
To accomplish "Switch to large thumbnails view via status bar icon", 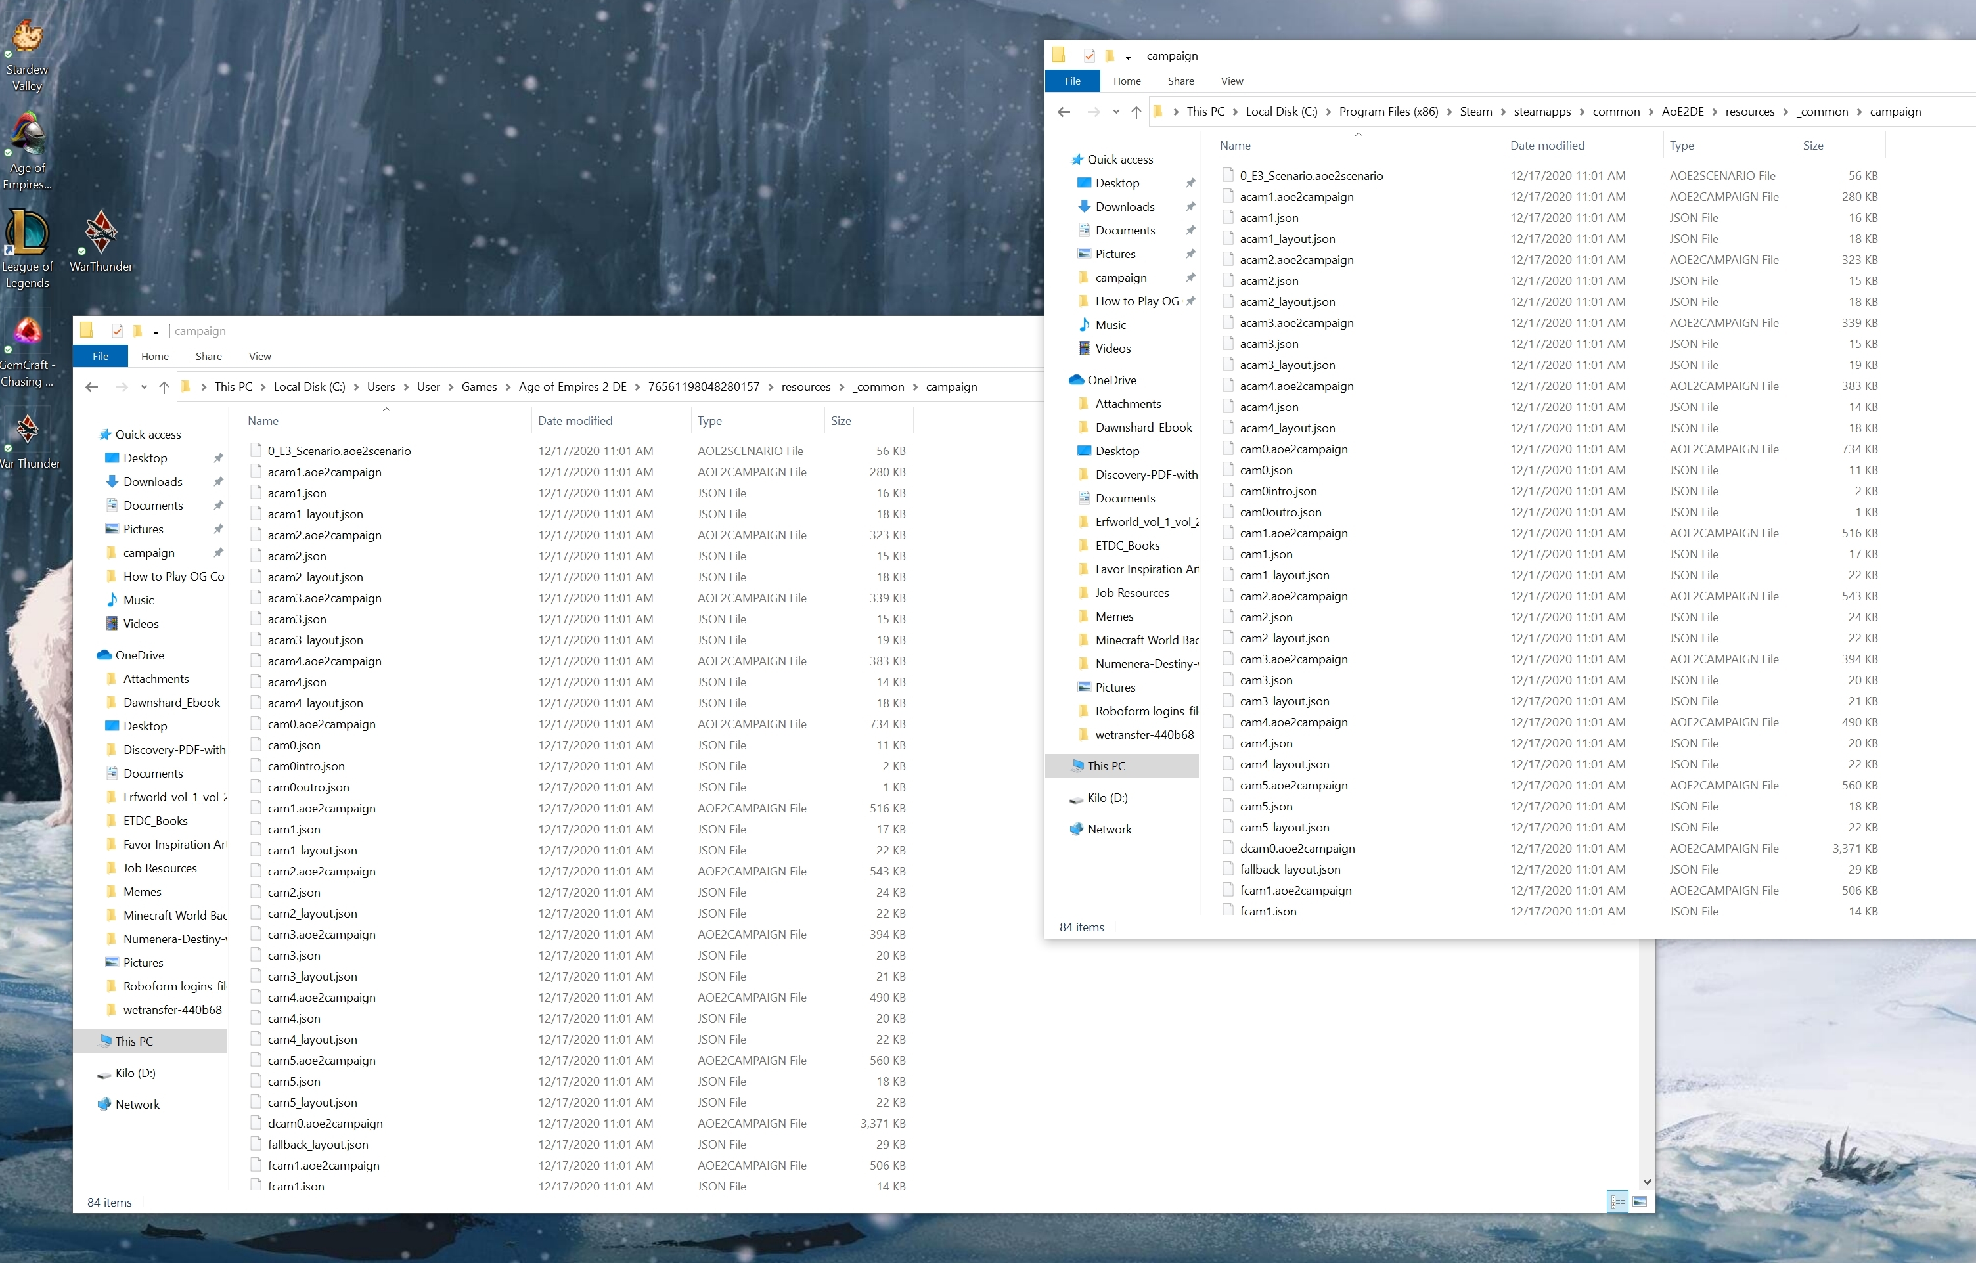I will (1639, 1203).
